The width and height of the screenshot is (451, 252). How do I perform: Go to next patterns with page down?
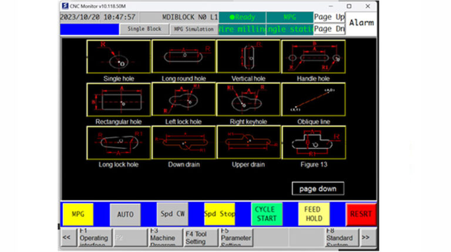[318, 189]
